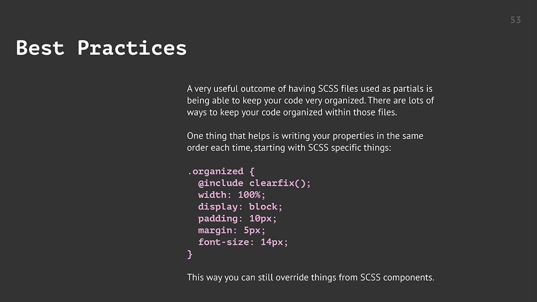The image size is (537, 302).
Task: Click the sentence 'This way you can still override'
Action: tap(311, 277)
